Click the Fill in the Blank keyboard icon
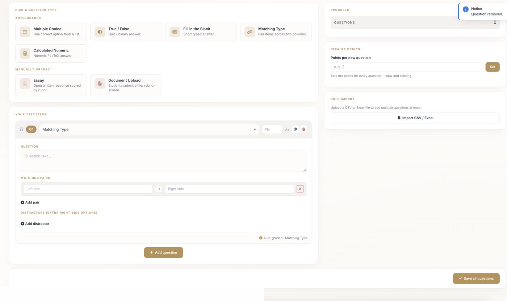The height and width of the screenshot is (301, 507). pyautogui.click(x=175, y=32)
